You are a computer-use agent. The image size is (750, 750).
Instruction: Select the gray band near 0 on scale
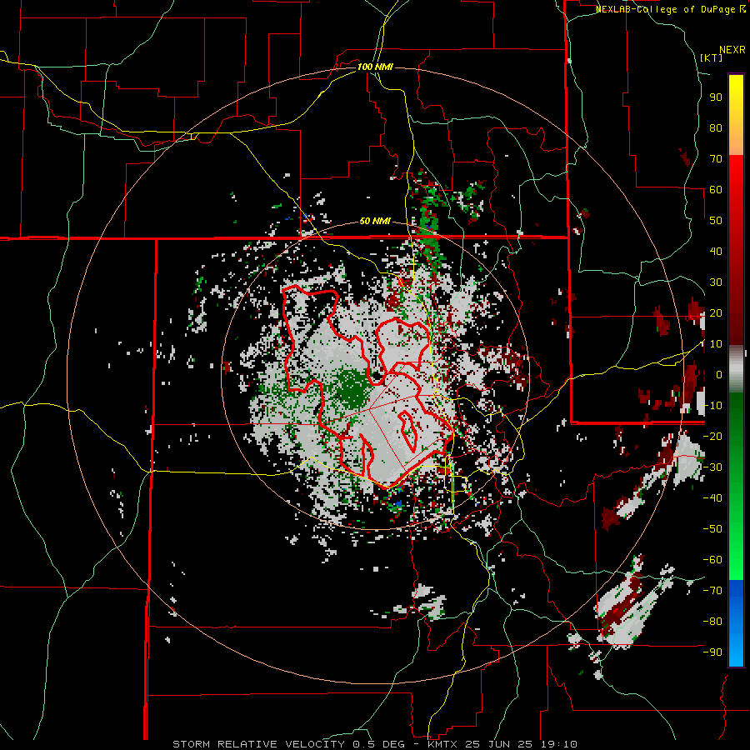pos(736,368)
